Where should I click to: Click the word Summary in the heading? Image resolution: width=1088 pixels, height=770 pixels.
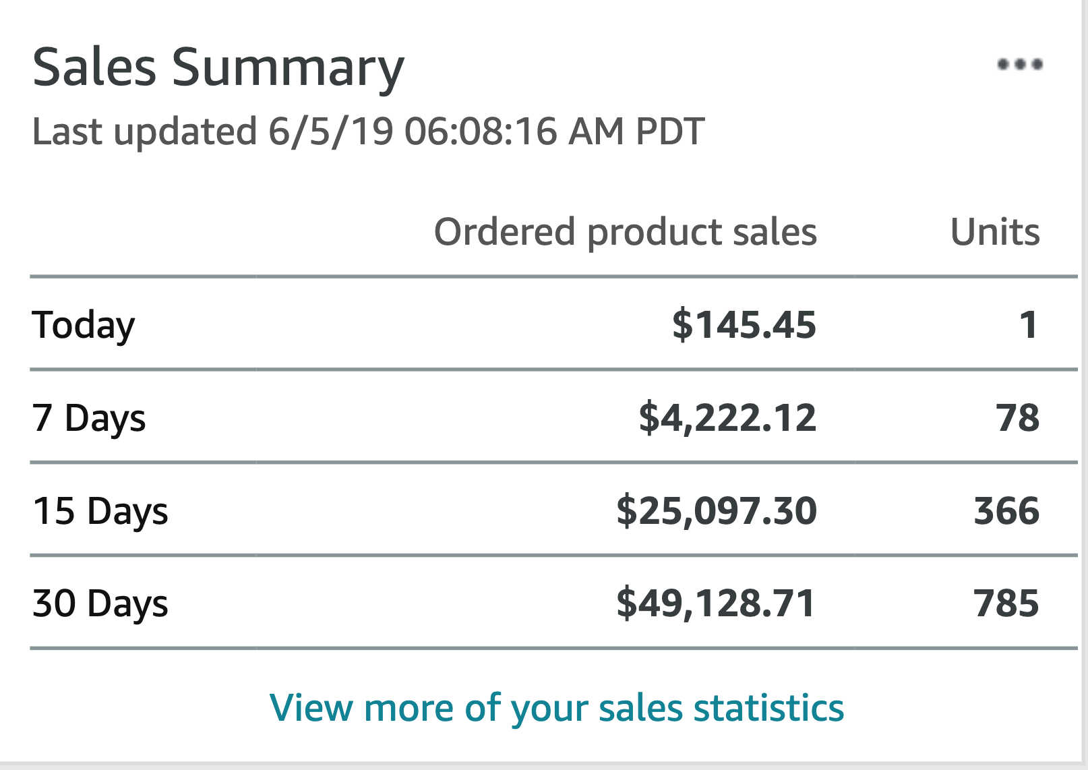point(288,69)
